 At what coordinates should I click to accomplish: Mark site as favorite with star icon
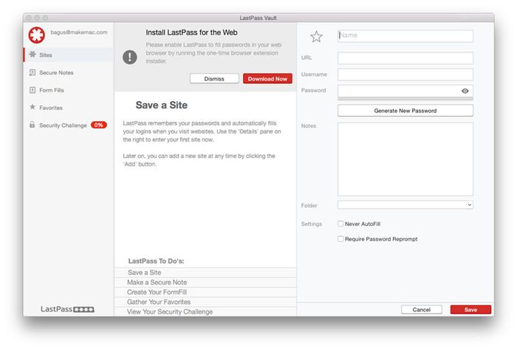(316, 37)
